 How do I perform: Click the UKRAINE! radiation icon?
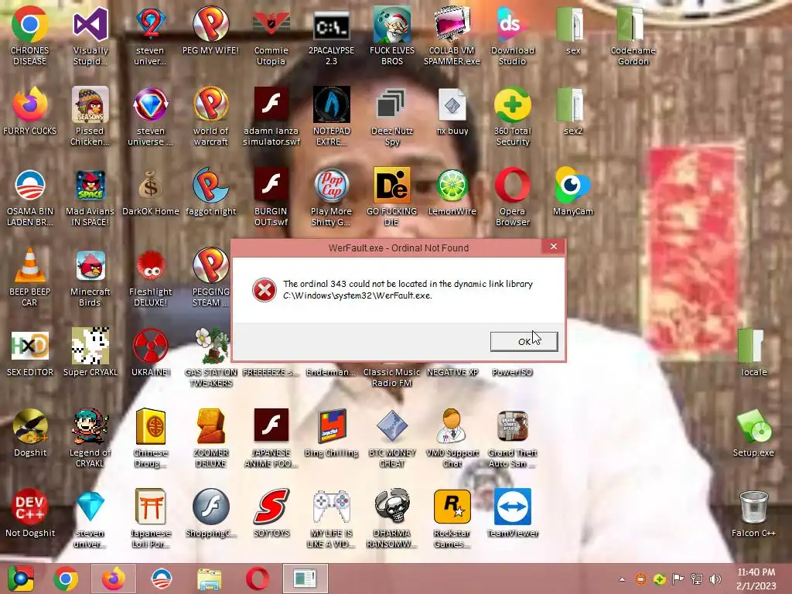pos(151,353)
